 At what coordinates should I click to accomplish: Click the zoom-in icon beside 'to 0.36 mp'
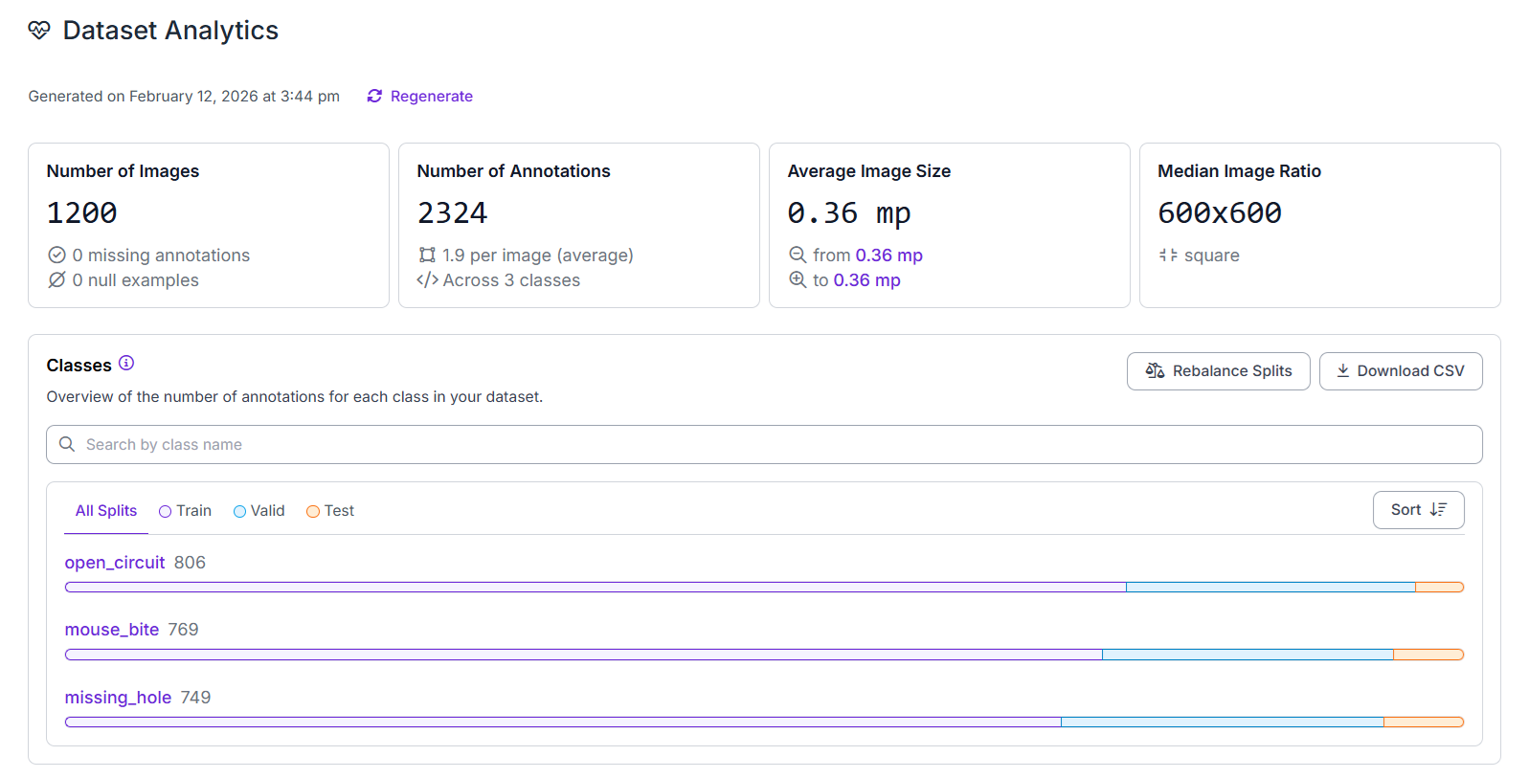(798, 279)
